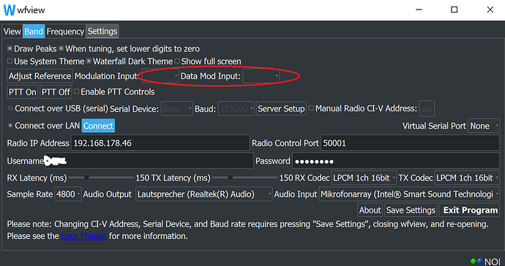Open the Sample Rate dropdown
This screenshot has width=505, height=266.
(67, 194)
